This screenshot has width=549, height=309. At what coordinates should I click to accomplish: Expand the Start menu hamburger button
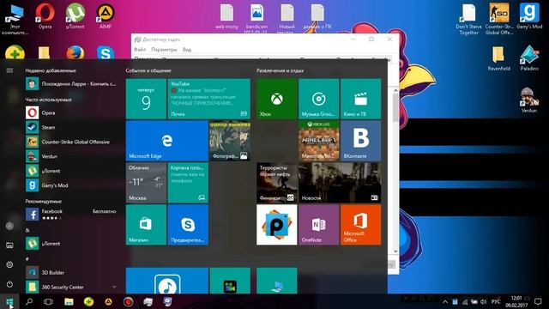(9, 70)
